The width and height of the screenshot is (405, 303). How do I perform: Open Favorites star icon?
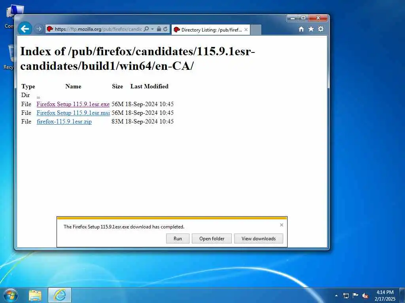pos(311,29)
